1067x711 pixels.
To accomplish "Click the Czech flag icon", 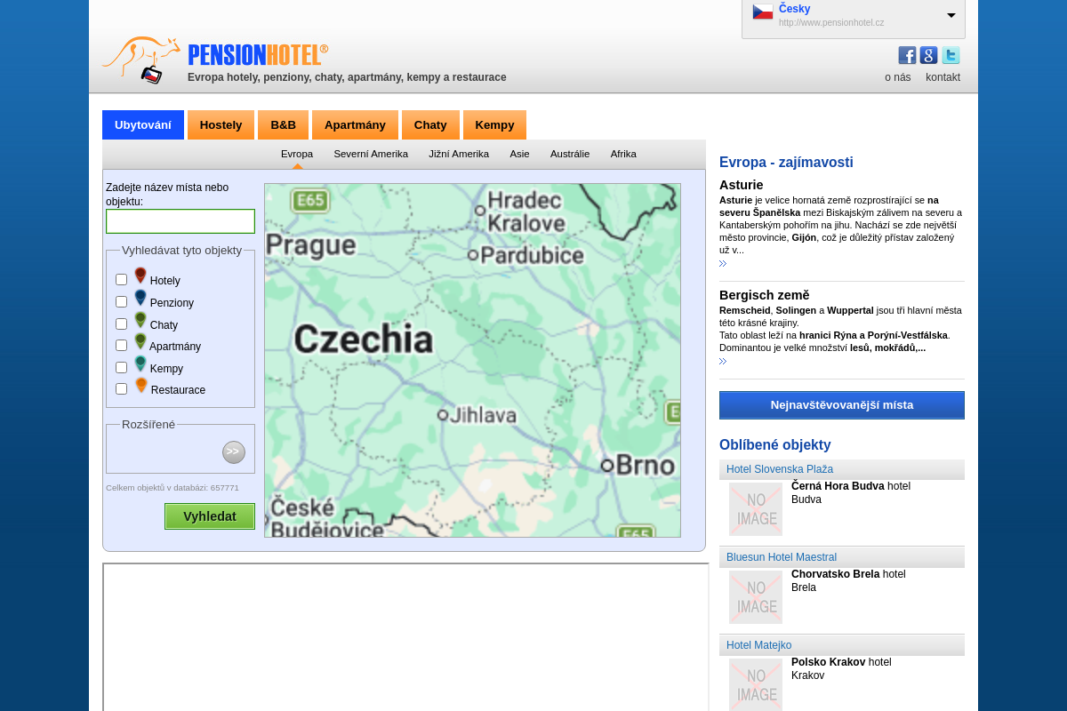I will point(763,12).
